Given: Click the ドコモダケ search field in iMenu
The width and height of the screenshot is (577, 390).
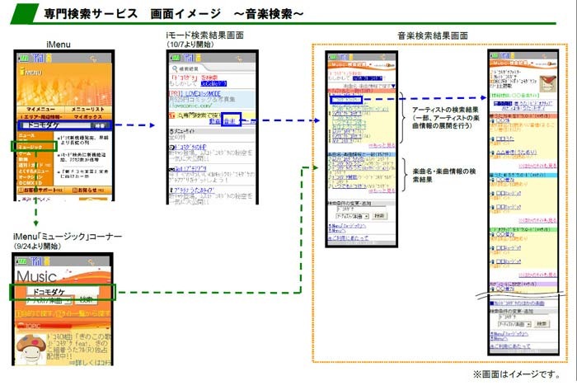Looking at the screenshot, I should point(55,125).
